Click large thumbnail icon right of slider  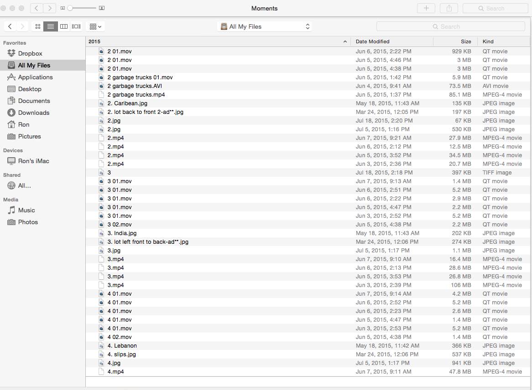coord(101,8)
